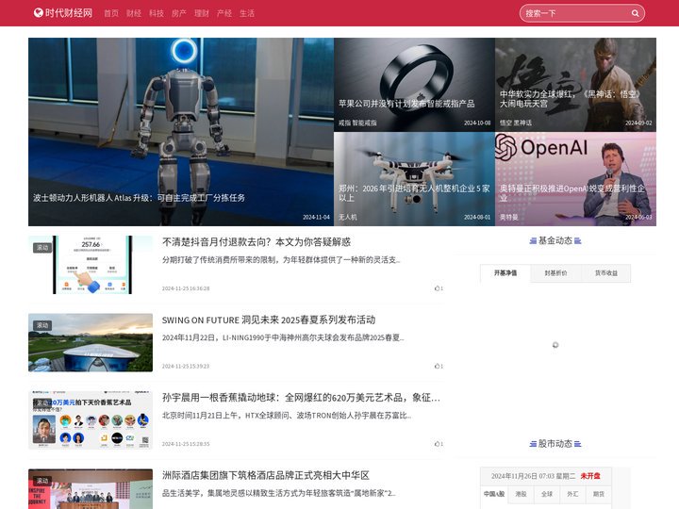Click the date 2024-10-08 on ring tile

tap(477, 123)
